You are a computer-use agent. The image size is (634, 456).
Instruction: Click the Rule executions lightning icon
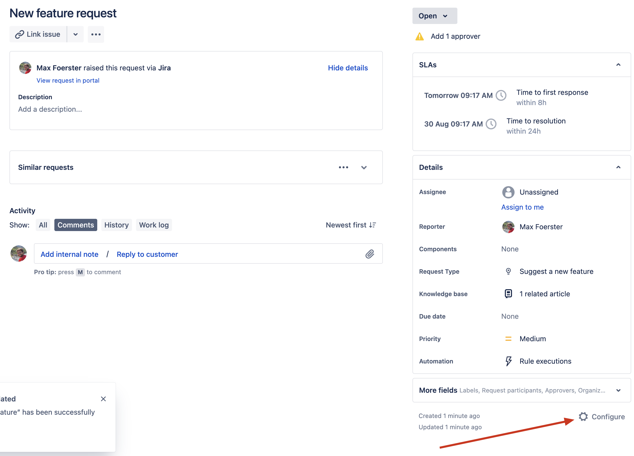coord(508,361)
